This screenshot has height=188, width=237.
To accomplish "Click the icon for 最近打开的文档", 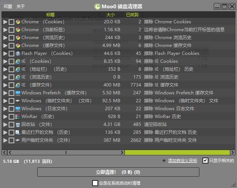I will pos(18,132).
